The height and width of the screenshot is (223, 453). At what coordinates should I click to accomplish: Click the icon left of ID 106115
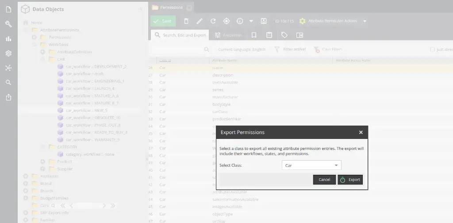tap(264, 21)
